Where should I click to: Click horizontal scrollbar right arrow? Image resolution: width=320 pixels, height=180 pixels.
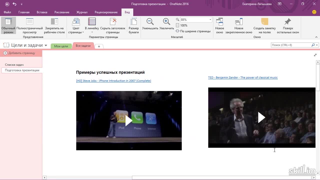click(x=314, y=178)
